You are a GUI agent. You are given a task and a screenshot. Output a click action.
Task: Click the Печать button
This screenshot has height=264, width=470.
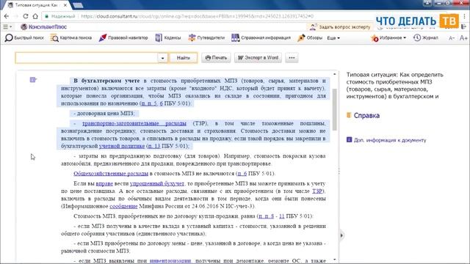point(216,58)
